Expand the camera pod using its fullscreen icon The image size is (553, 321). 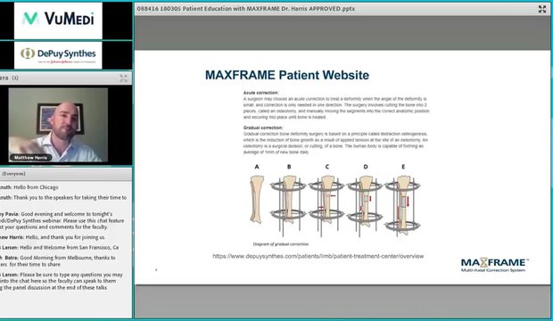[123, 78]
